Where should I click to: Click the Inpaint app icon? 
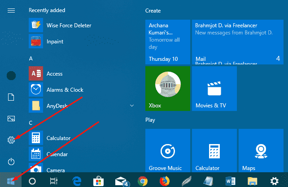pyautogui.click(x=36, y=41)
